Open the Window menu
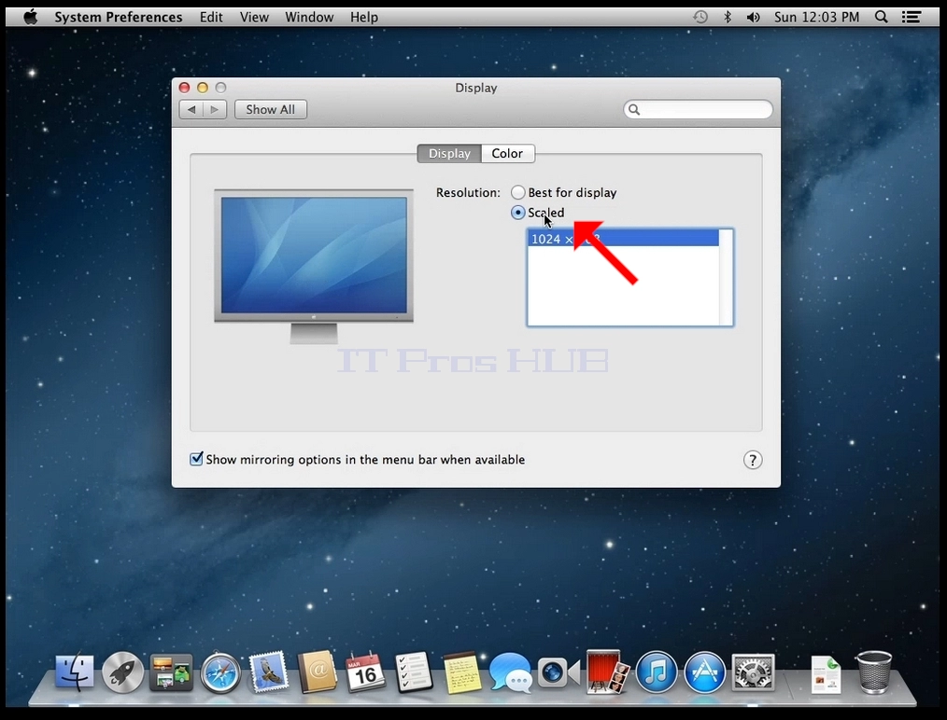Viewport: 947px width, 720px height. coord(309,17)
